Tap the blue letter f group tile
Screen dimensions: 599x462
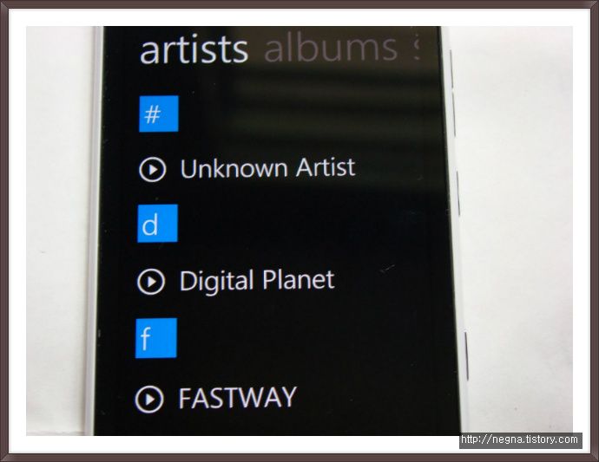point(156,338)
